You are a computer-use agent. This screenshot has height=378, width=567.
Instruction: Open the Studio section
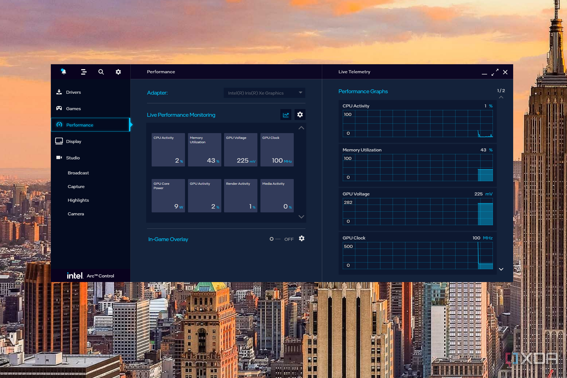(90, 158)
